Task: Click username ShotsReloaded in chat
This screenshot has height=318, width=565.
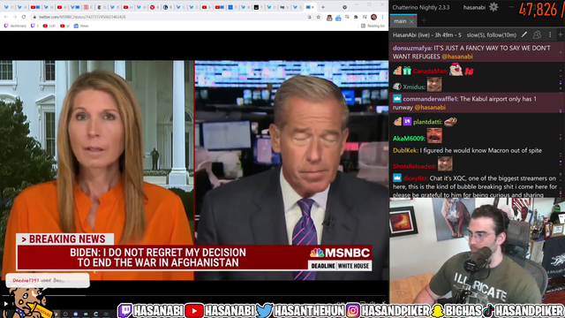Action: point(414,166)
